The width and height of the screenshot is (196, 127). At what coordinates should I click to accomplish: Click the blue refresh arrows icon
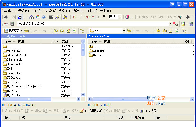point(44,17)
